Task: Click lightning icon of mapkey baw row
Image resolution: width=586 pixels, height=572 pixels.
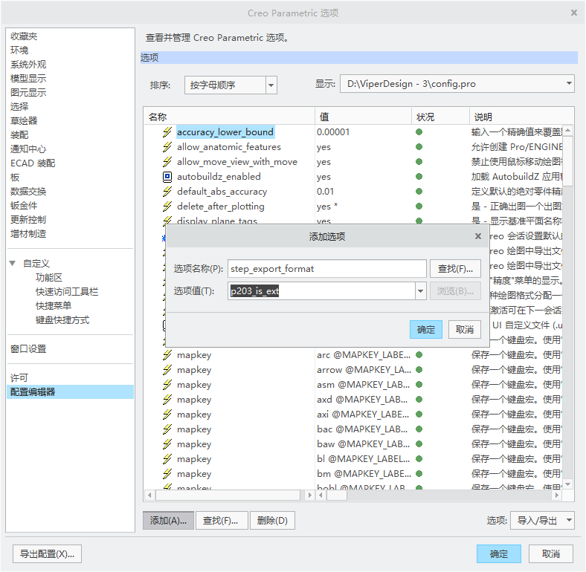Action: pos(167,444)
